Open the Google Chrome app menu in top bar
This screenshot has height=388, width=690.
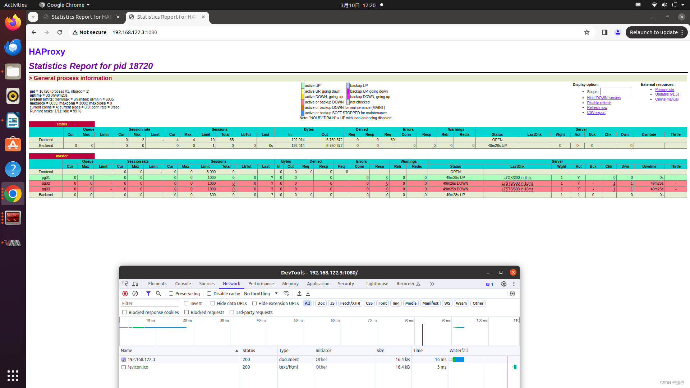click(65, 5)
